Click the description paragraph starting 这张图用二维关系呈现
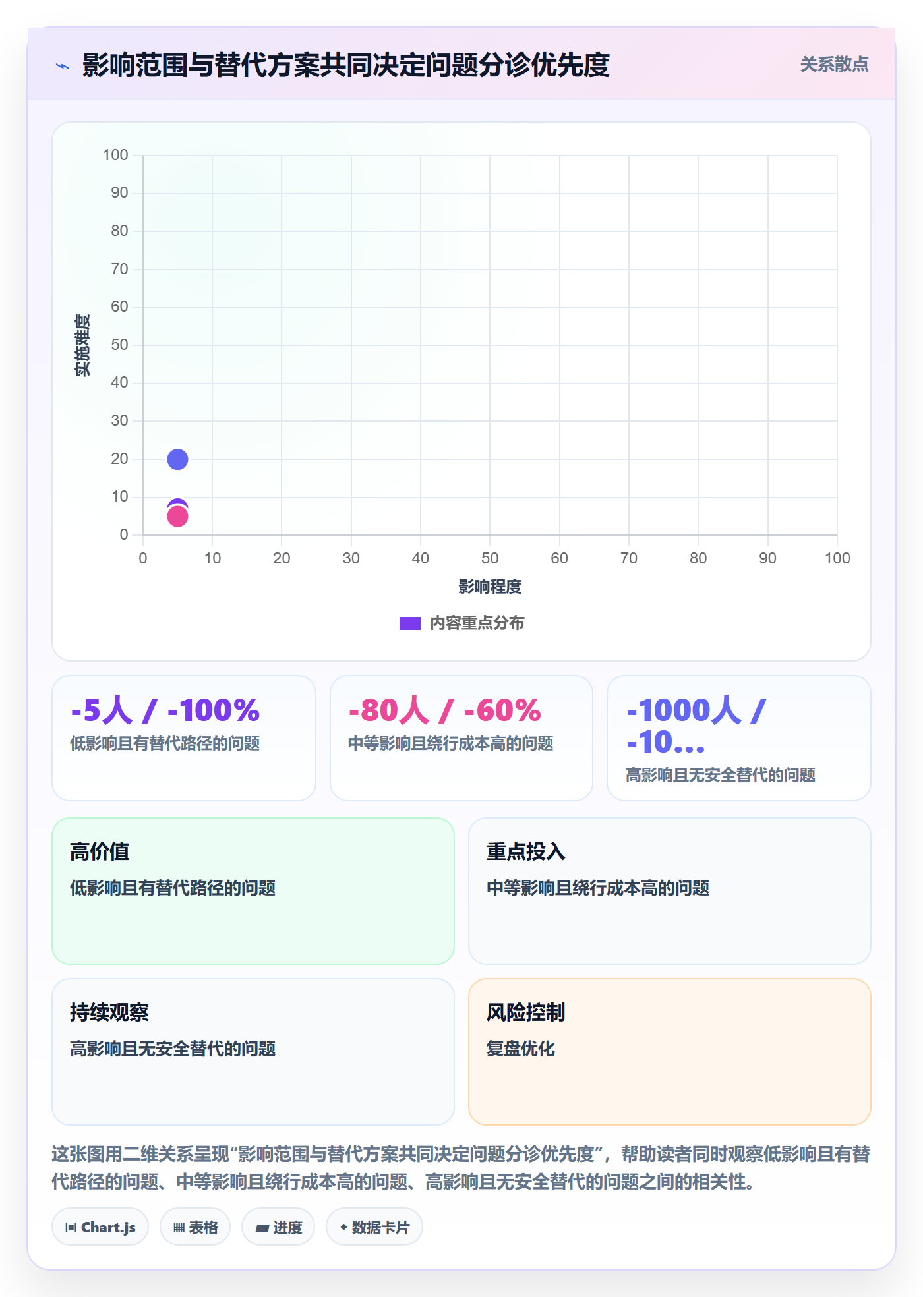923x1297 pixels. pyautogui.click(x=461, y=1168)
